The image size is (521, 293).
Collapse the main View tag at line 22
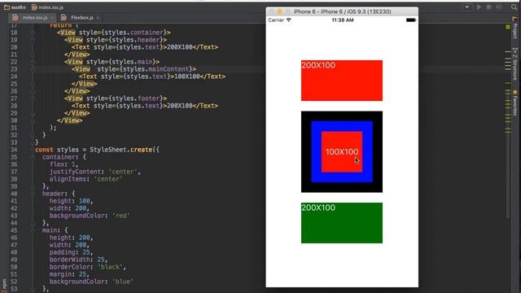click(x=33, y=62)
